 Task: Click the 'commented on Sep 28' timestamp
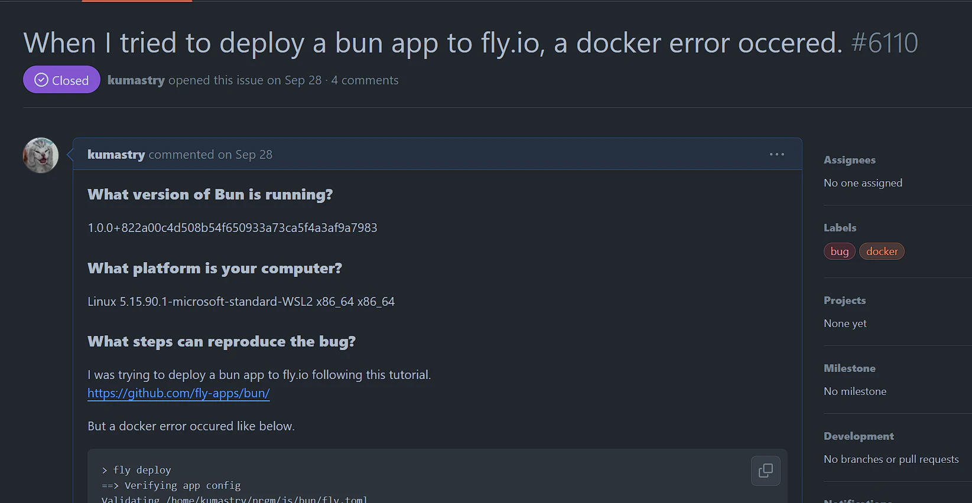click(210, 155)
